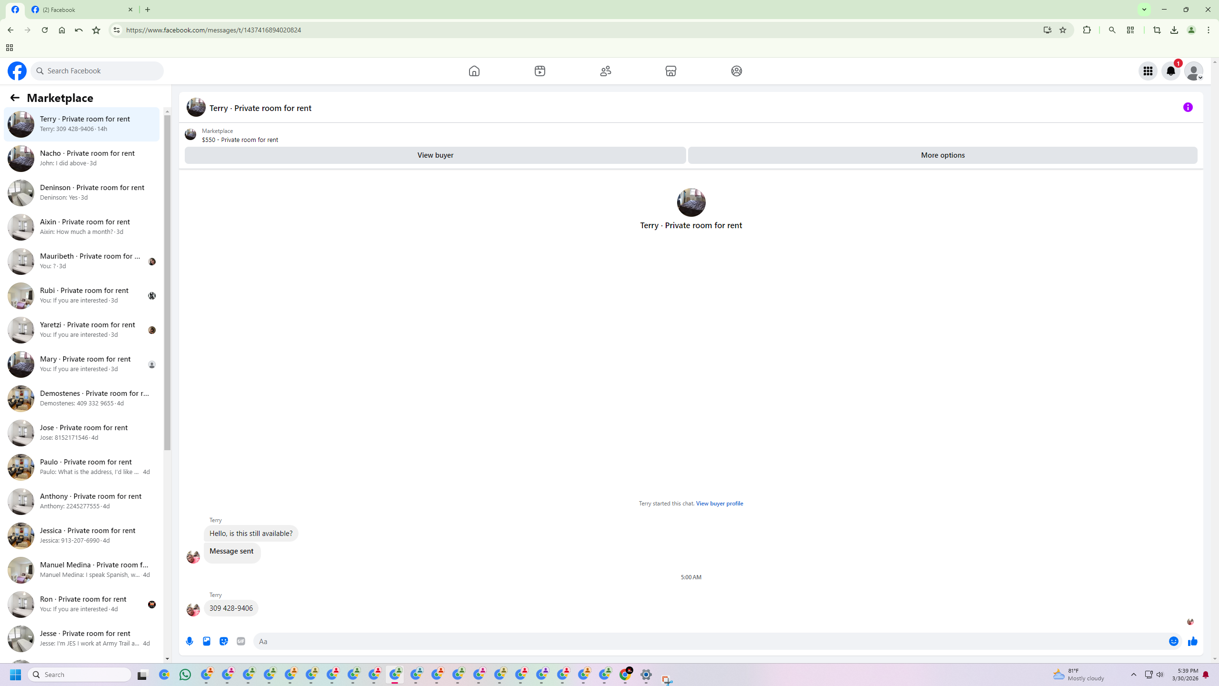
Task: Attach a photo using image icon
Action: click(x=207, y=641)
